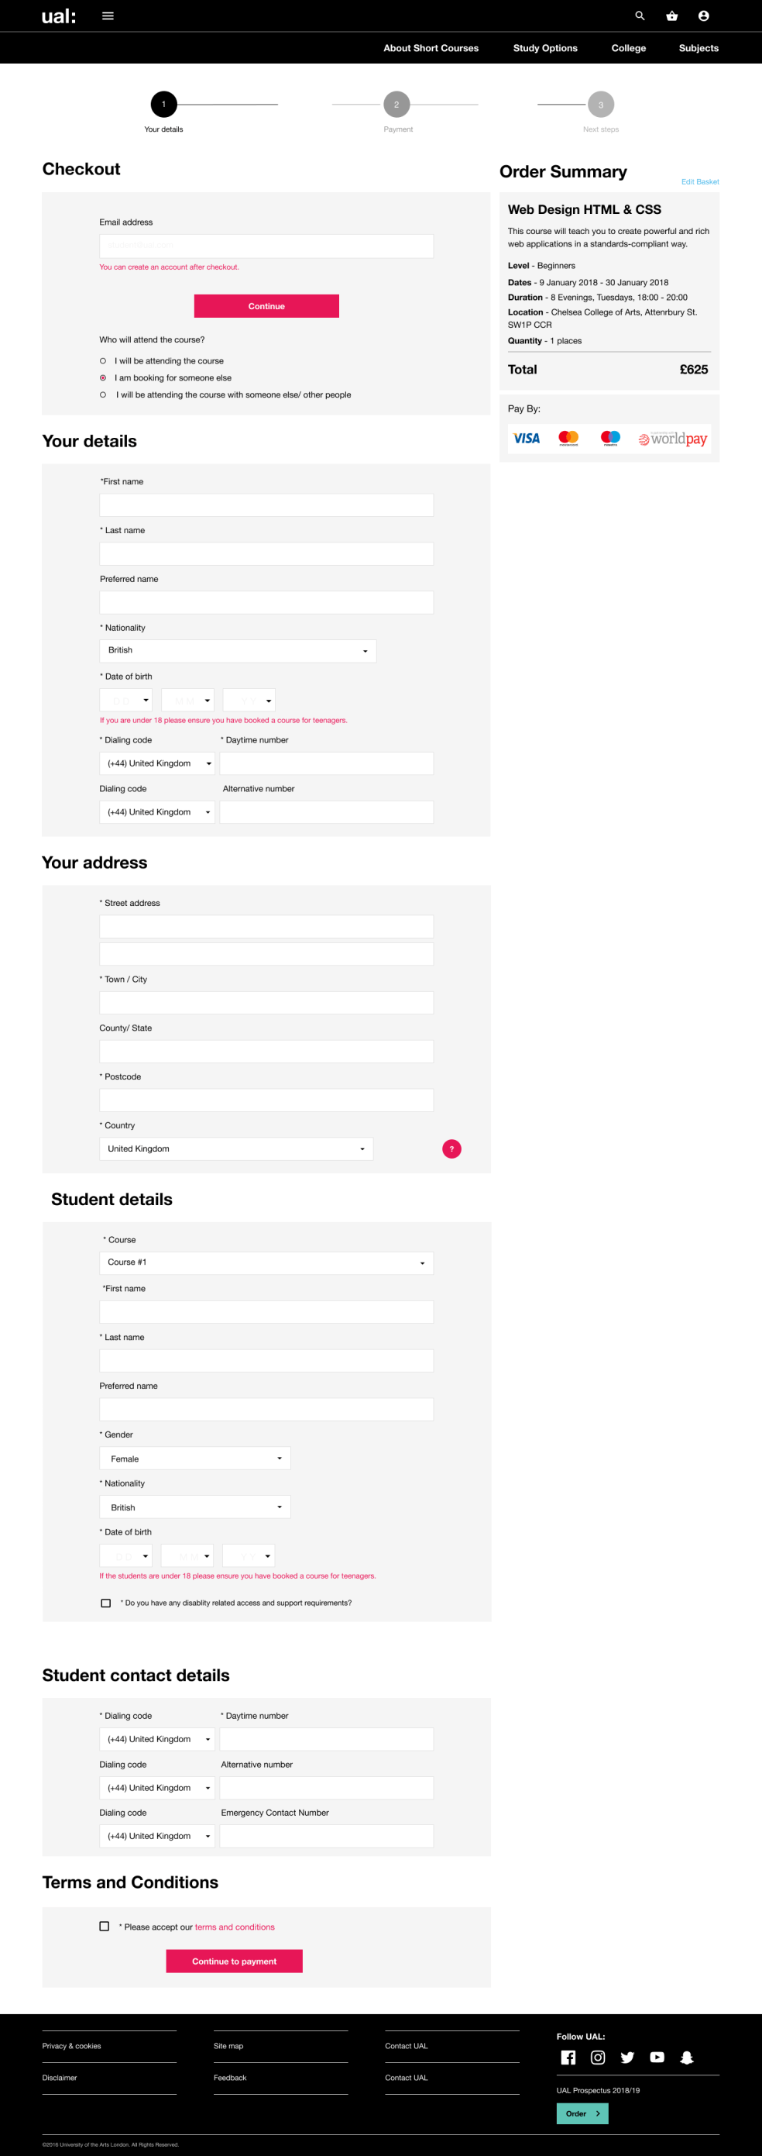762x2156 pixels.
Task: Click the red question mark help icon
Action: pos(451,1149)
